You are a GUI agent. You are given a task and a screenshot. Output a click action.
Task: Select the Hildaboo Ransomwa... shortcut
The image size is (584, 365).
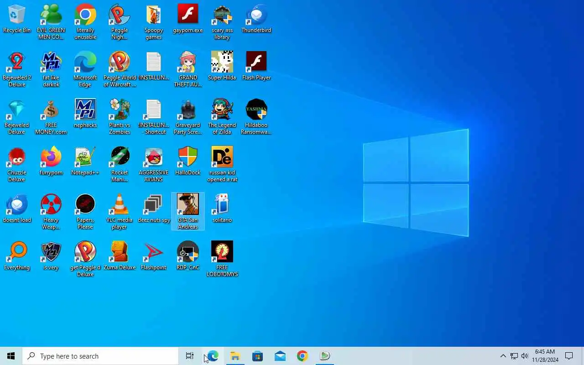point(256,117)
